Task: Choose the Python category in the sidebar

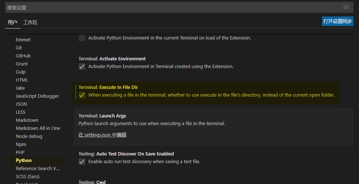Action: (x=24, y=160)
